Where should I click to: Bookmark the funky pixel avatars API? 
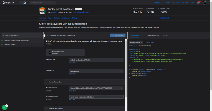(73, 9)
